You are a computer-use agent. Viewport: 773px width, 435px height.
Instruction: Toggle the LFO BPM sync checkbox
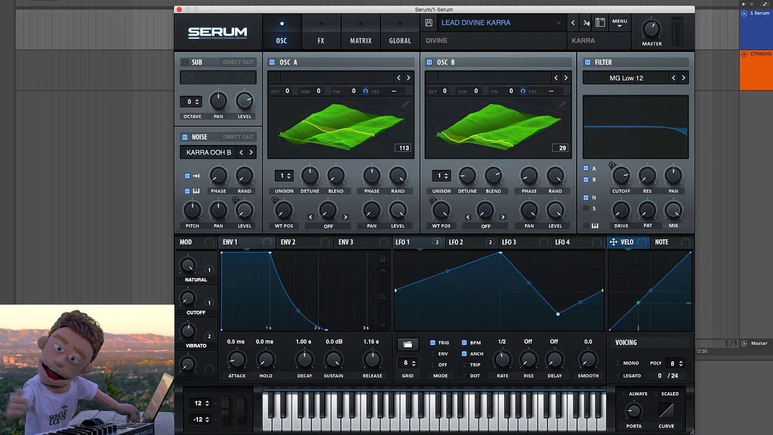[464, 343]
